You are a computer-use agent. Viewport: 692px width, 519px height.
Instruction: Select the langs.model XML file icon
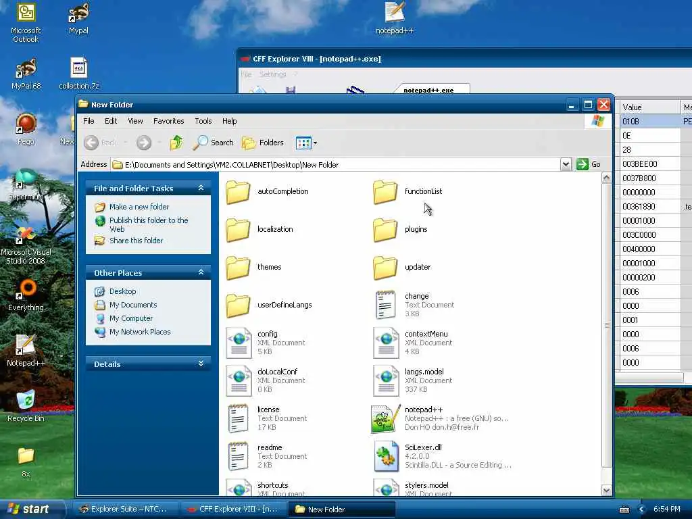point(386,381)
